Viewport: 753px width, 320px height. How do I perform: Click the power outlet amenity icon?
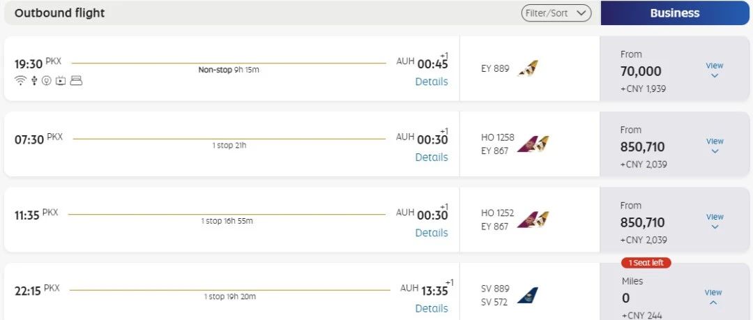(x=47, y=81)
